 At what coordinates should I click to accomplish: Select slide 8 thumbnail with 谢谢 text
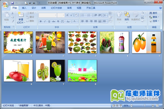82,70
